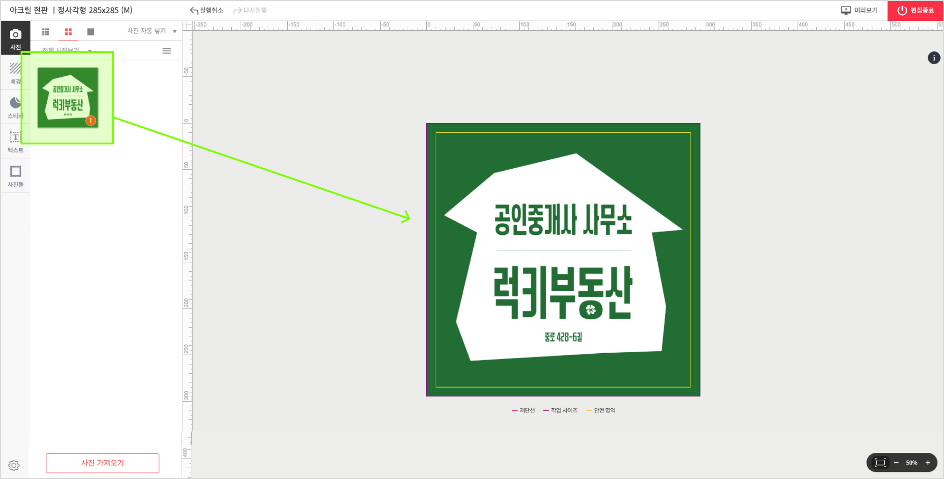Click the red 편집종료 button
This screenshot has width=944, height=479.
[915, 10]
